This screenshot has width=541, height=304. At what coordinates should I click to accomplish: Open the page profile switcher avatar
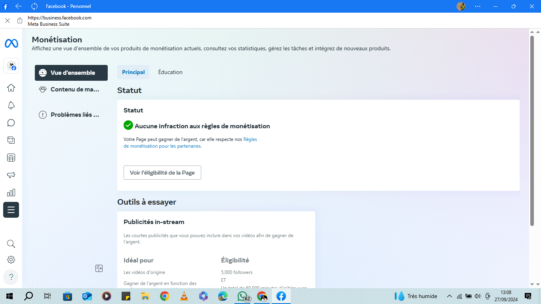tap(11, 66)
